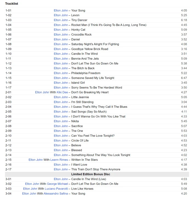Open Elton John link on track 1-01 Your Song

pos(61,10)
